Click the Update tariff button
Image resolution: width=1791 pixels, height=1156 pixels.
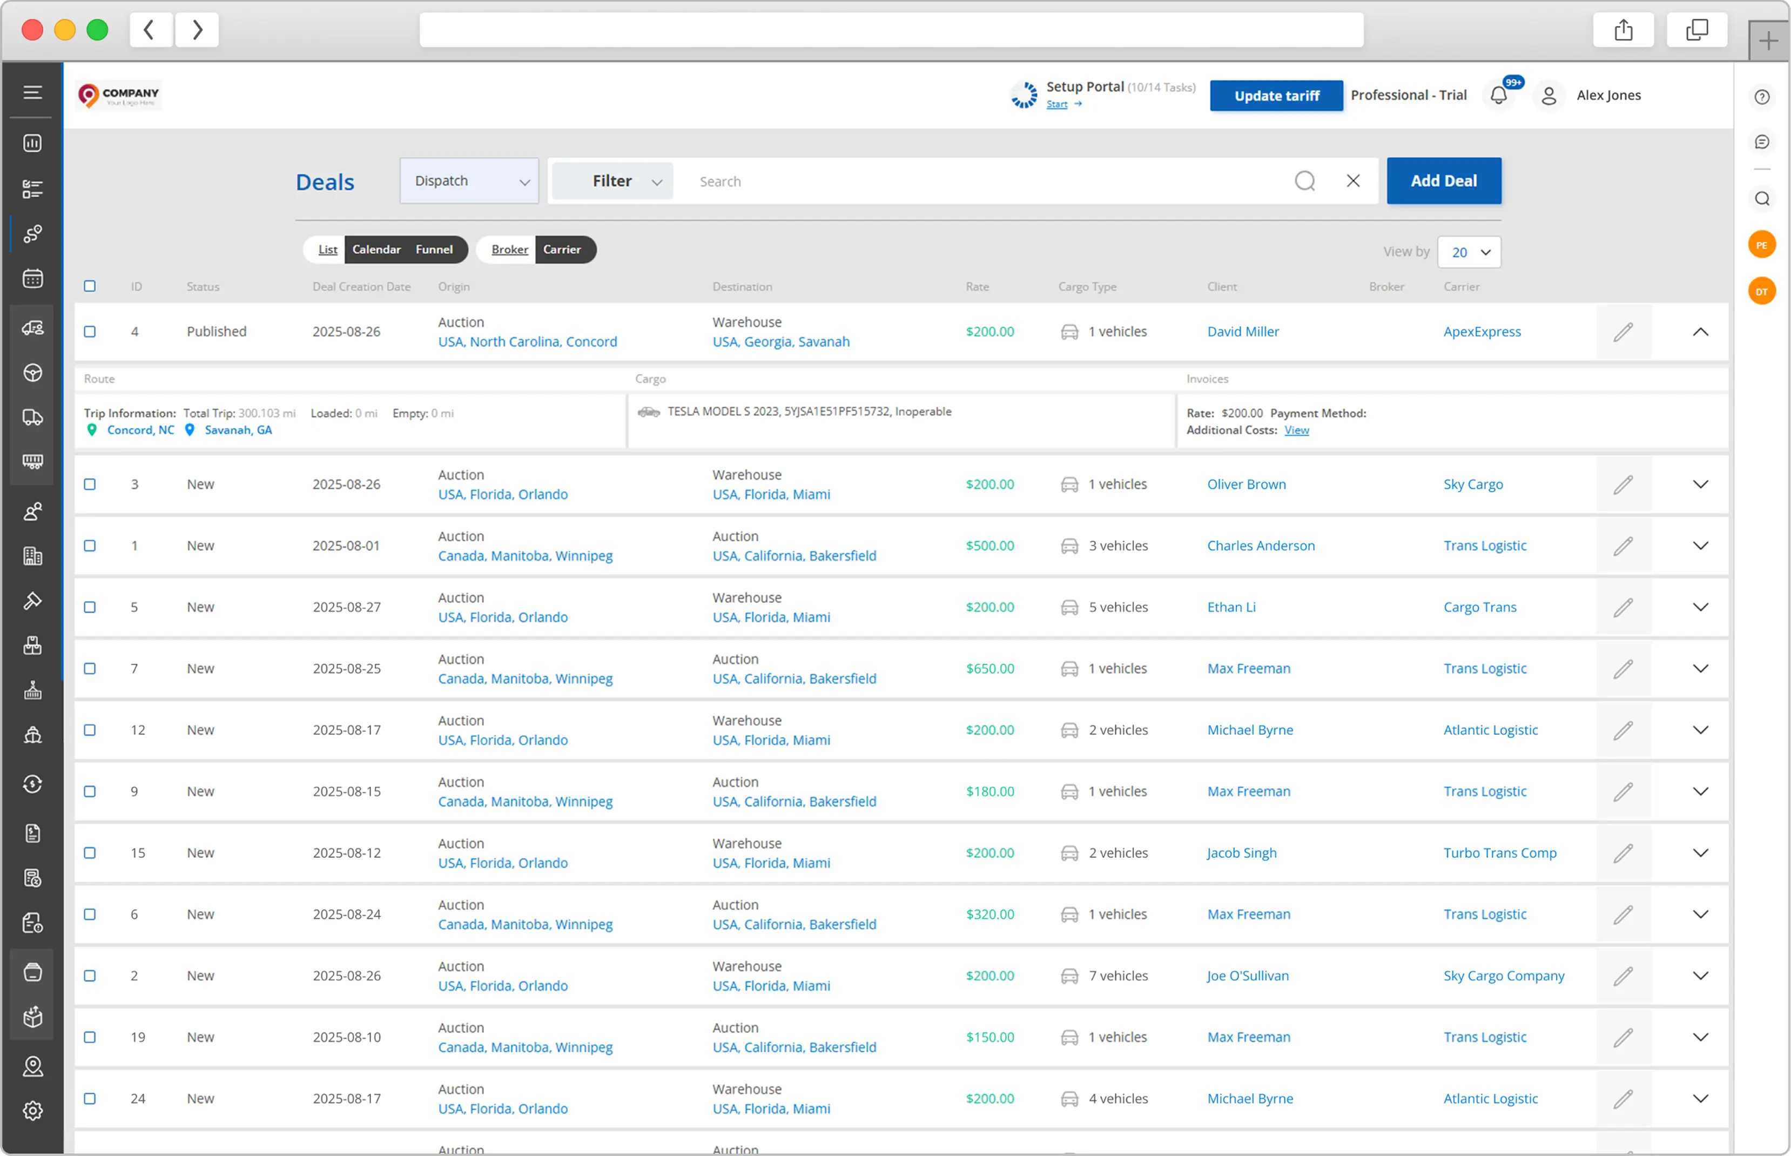(x=1276, y=96)
